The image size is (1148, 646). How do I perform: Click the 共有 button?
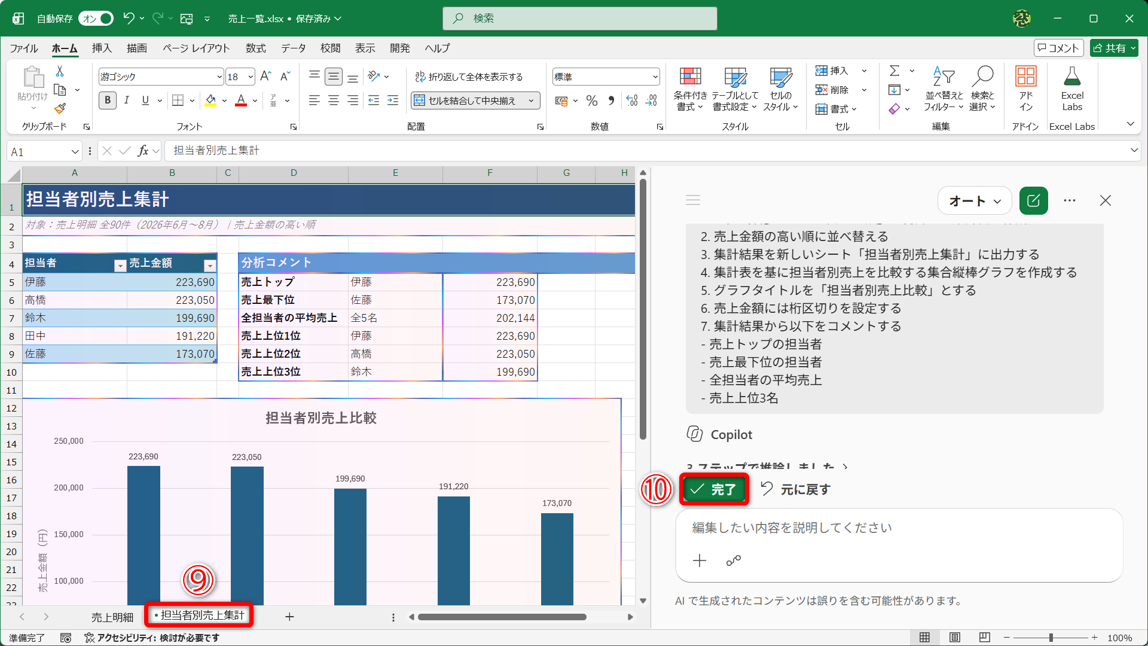[x=1114, y=48]
